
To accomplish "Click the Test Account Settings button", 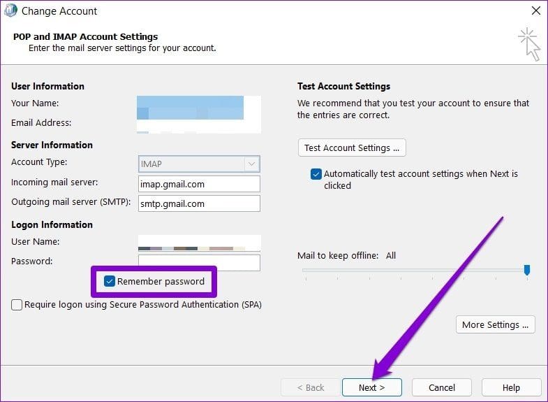I will coord(352,148).
